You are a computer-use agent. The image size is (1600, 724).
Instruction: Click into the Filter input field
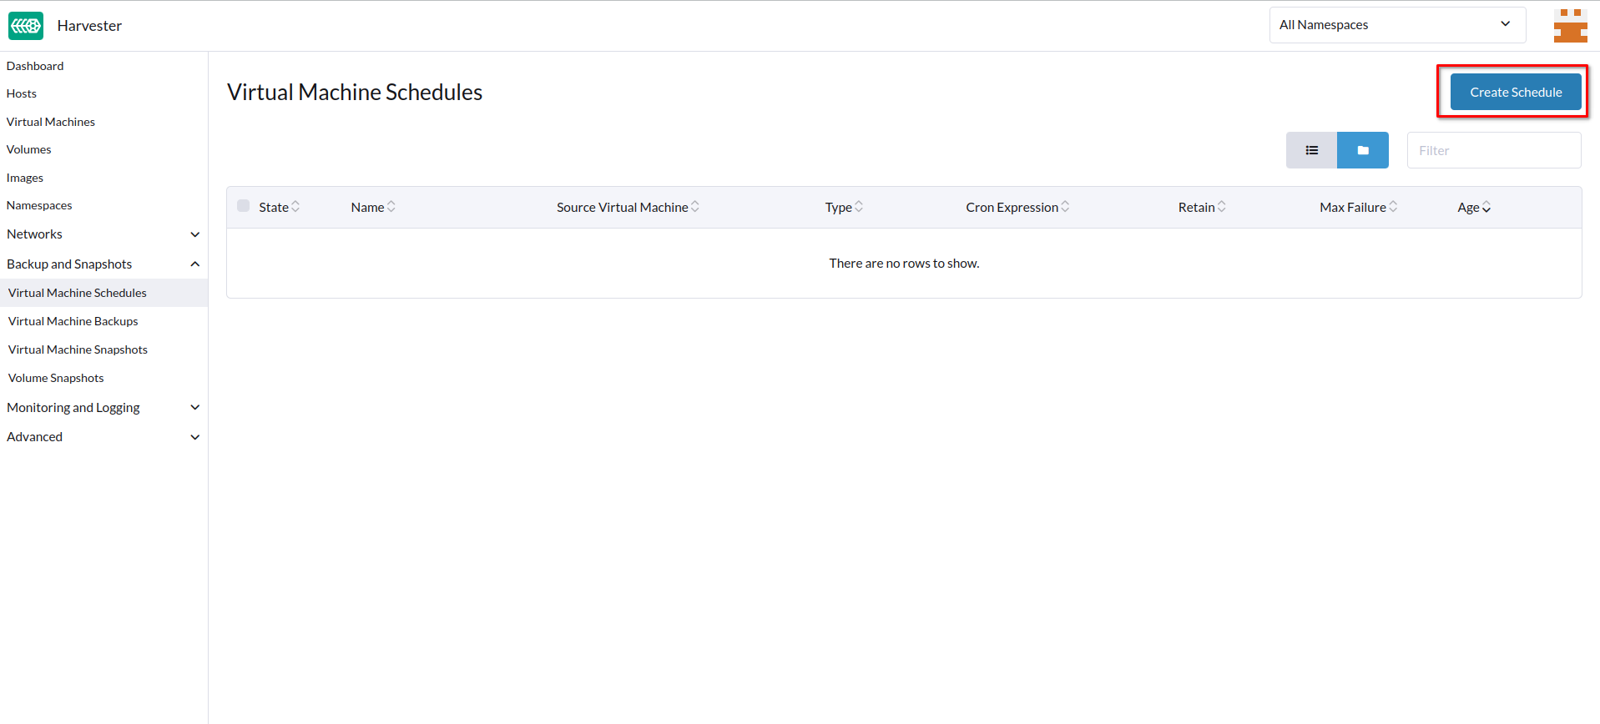(1493, 150)
